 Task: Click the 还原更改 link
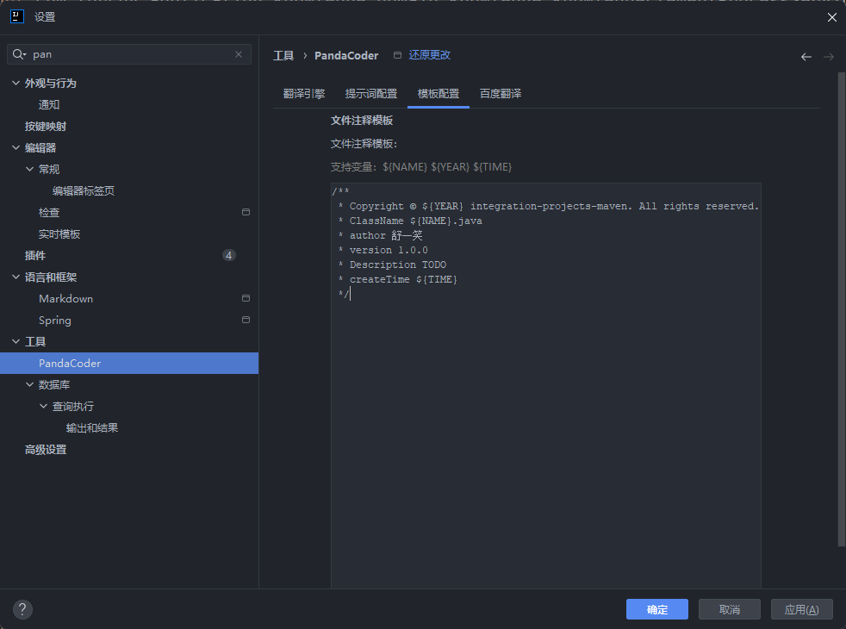(x=430, y=55)
